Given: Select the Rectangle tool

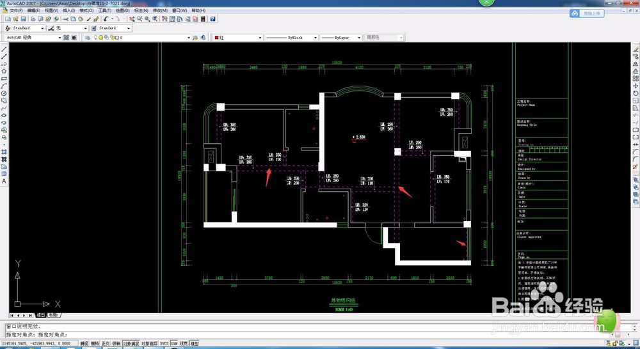Looking at the screenshot, I should pyautogui.click(x=4, y=78).
